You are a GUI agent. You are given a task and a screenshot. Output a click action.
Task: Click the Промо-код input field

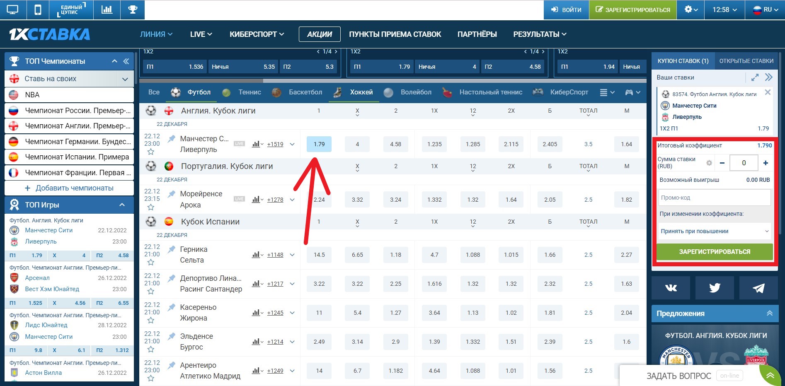click(x=715, y=198)
